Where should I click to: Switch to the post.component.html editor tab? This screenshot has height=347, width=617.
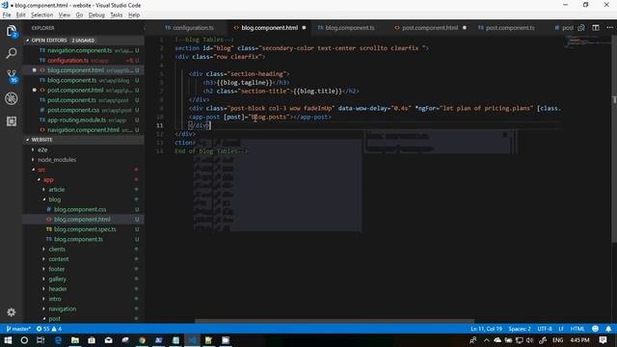(430, 28)
